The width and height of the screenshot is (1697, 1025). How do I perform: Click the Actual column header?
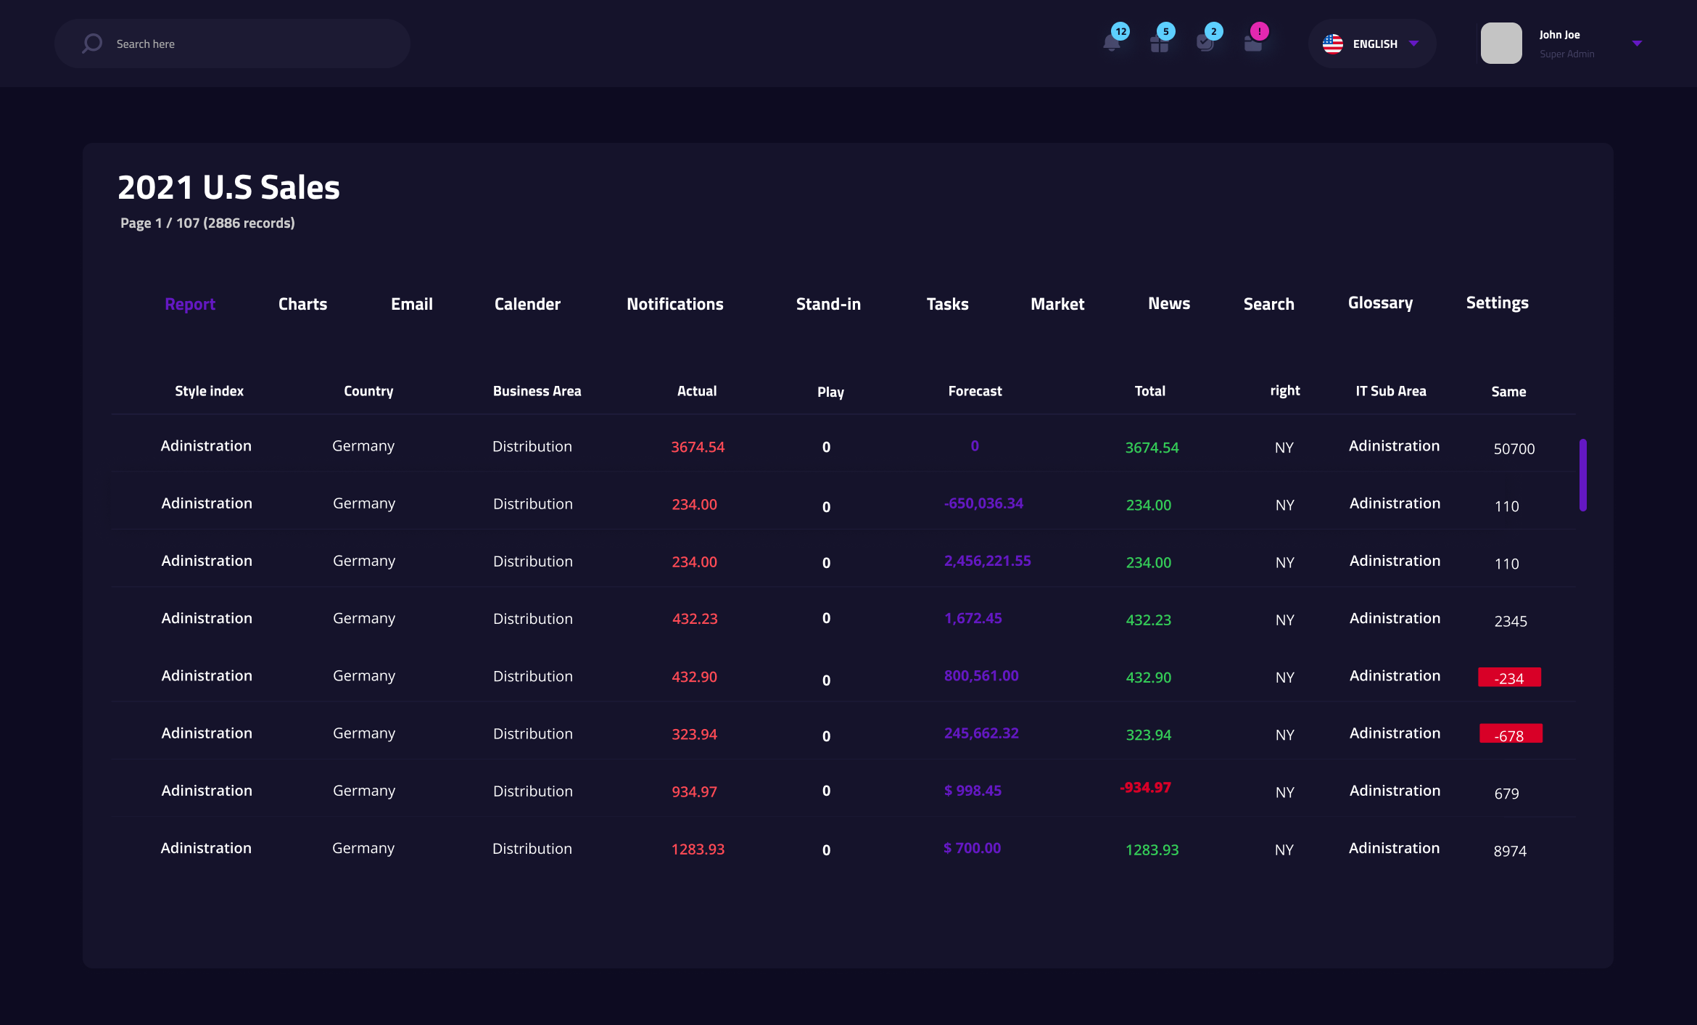(x=696, y=391)
